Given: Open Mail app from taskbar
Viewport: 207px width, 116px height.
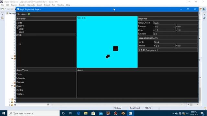Looking at the screenshot, I should tap(101, 113).
